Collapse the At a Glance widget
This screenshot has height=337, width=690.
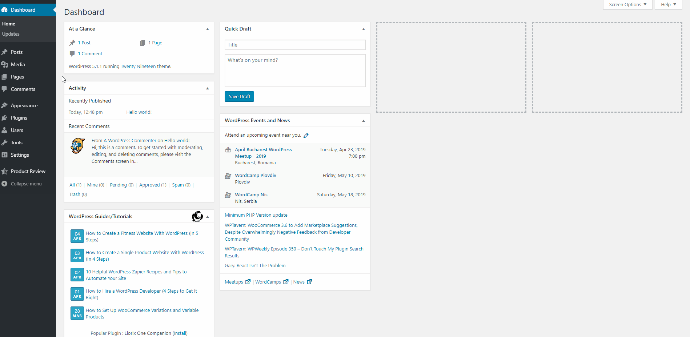pyautogui.click(x=208, y=29)
